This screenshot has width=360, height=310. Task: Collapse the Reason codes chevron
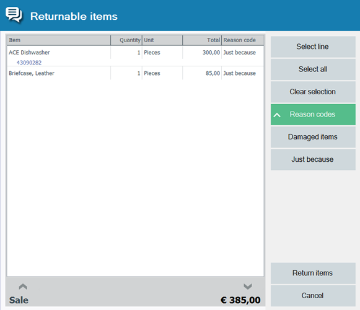coord(277,115)
